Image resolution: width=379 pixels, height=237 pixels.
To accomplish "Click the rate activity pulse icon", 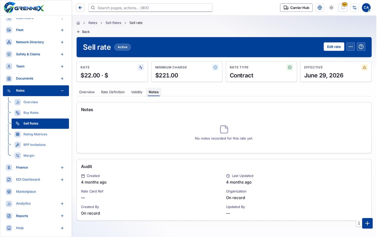I will pos(141,68).
